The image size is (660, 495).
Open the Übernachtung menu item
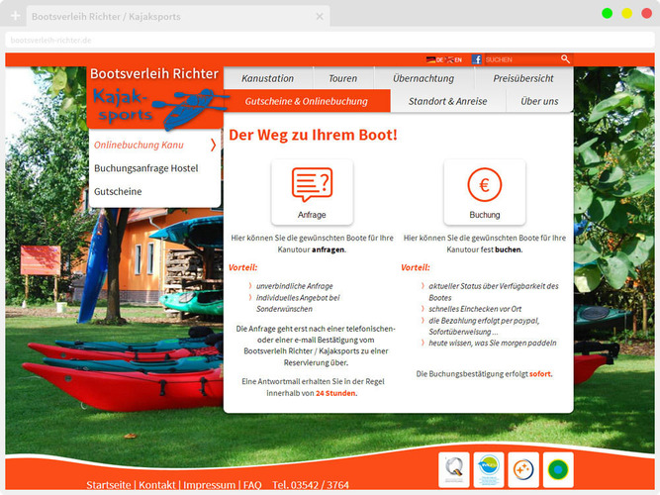point(424,78)
